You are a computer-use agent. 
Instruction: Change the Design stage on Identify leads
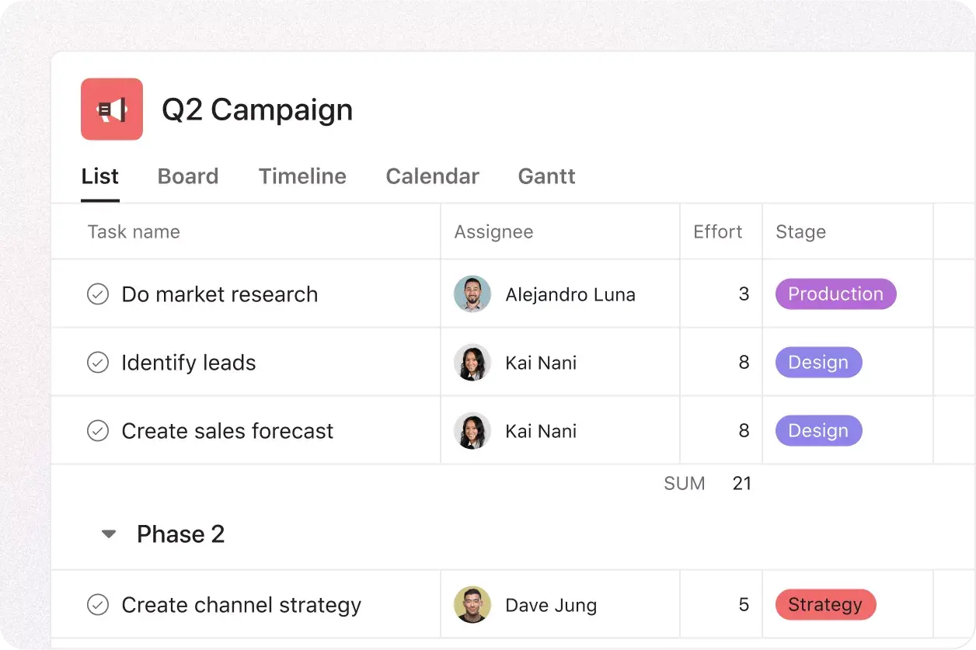coord(818,362)
